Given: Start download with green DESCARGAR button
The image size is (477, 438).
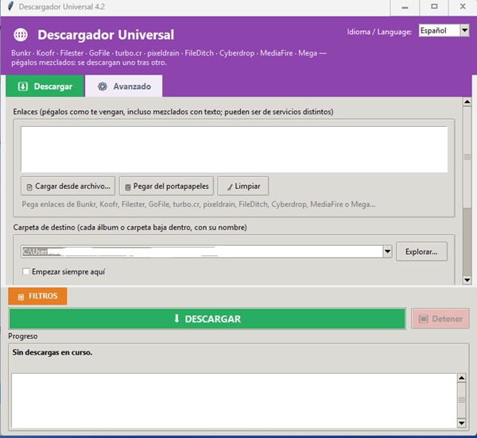Looking at the screenshot, I should [x=207, y=319].
